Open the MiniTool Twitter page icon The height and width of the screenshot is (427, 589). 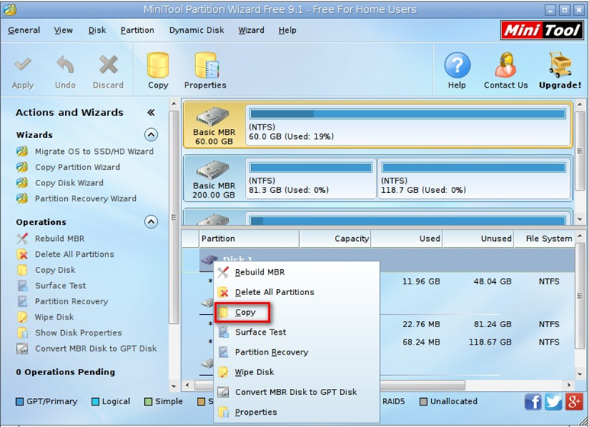553,402
